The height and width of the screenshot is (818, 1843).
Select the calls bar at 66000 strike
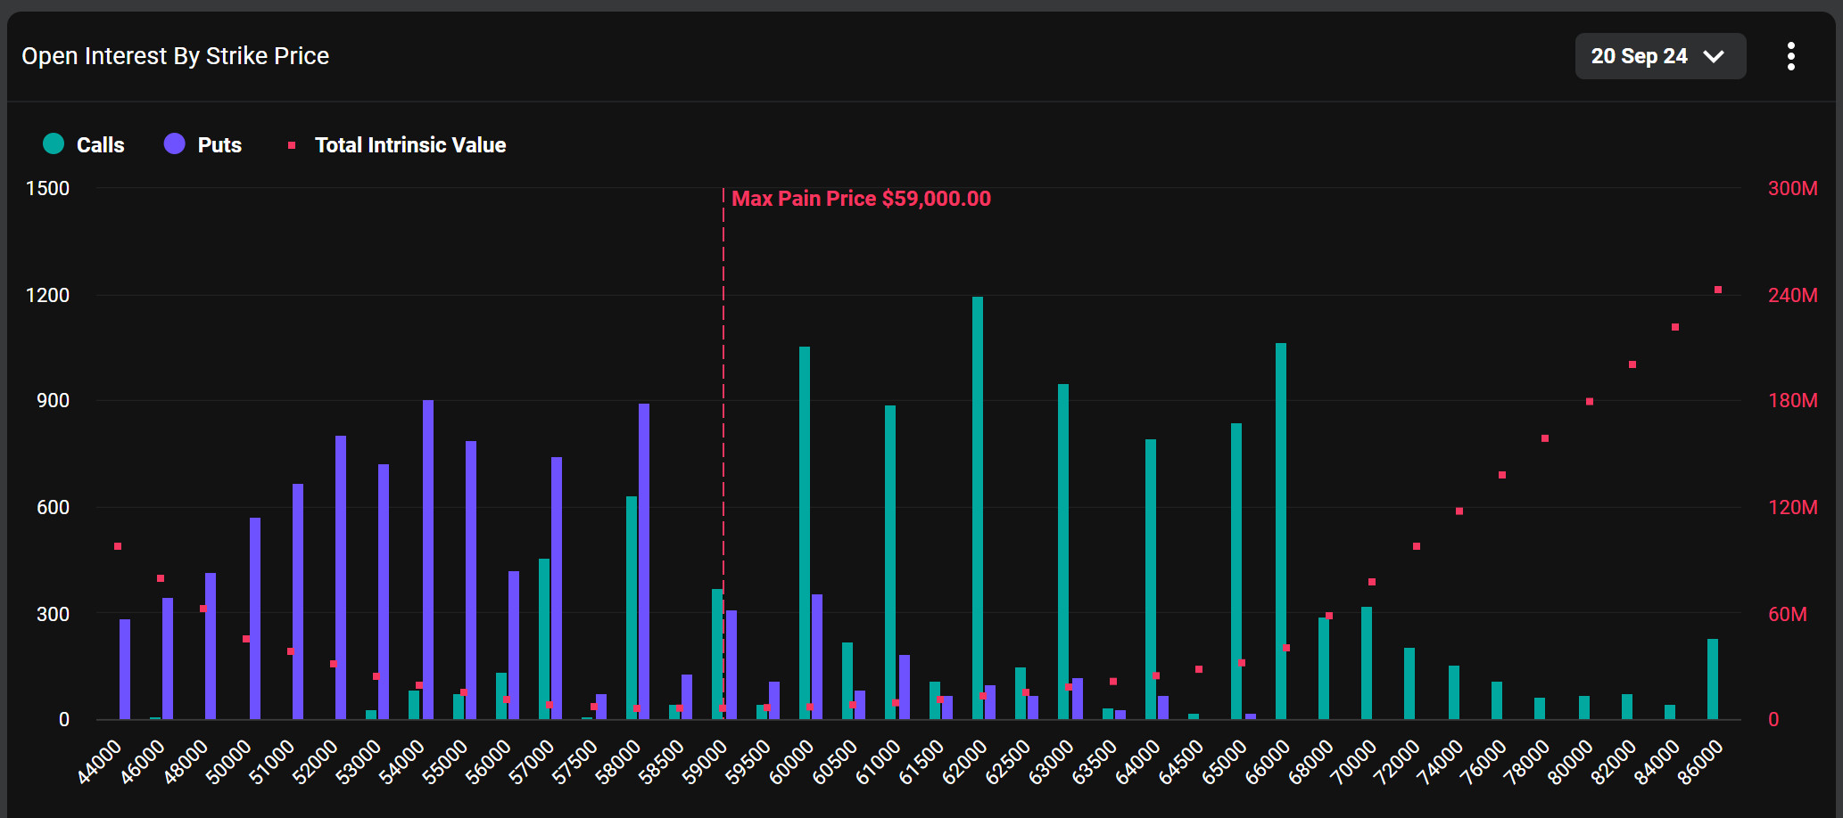(1281, 531)
